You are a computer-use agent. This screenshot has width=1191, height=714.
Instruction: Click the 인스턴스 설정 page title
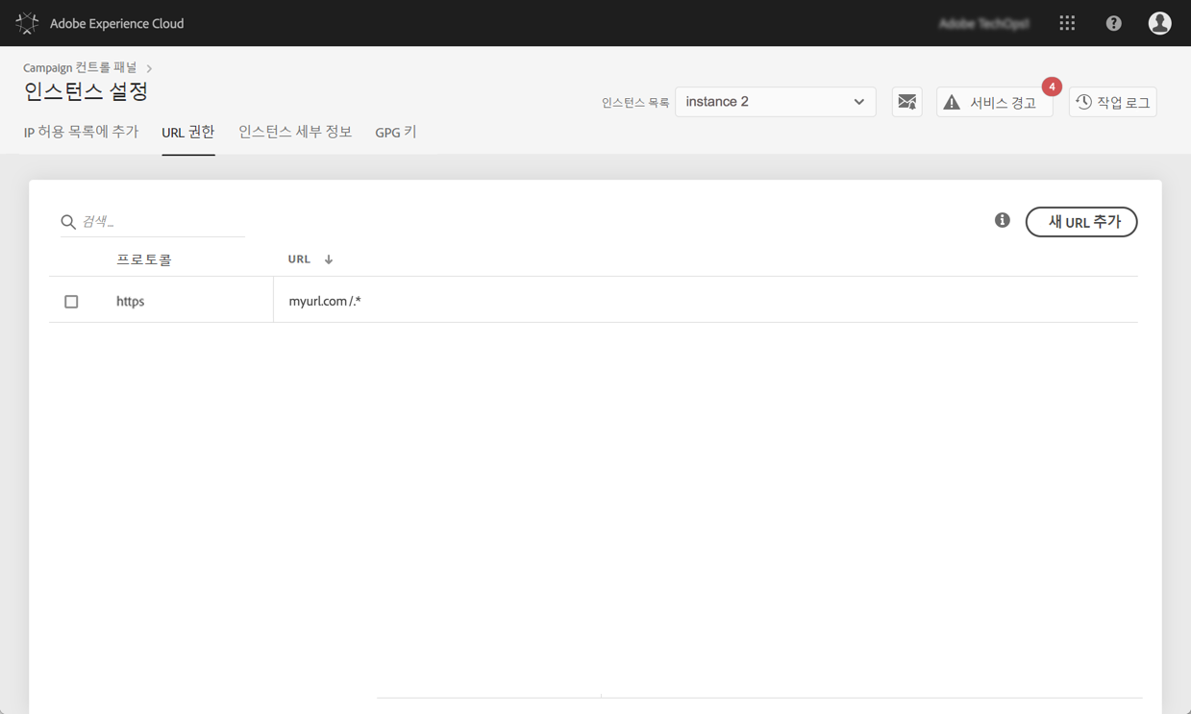pos(86,92)
